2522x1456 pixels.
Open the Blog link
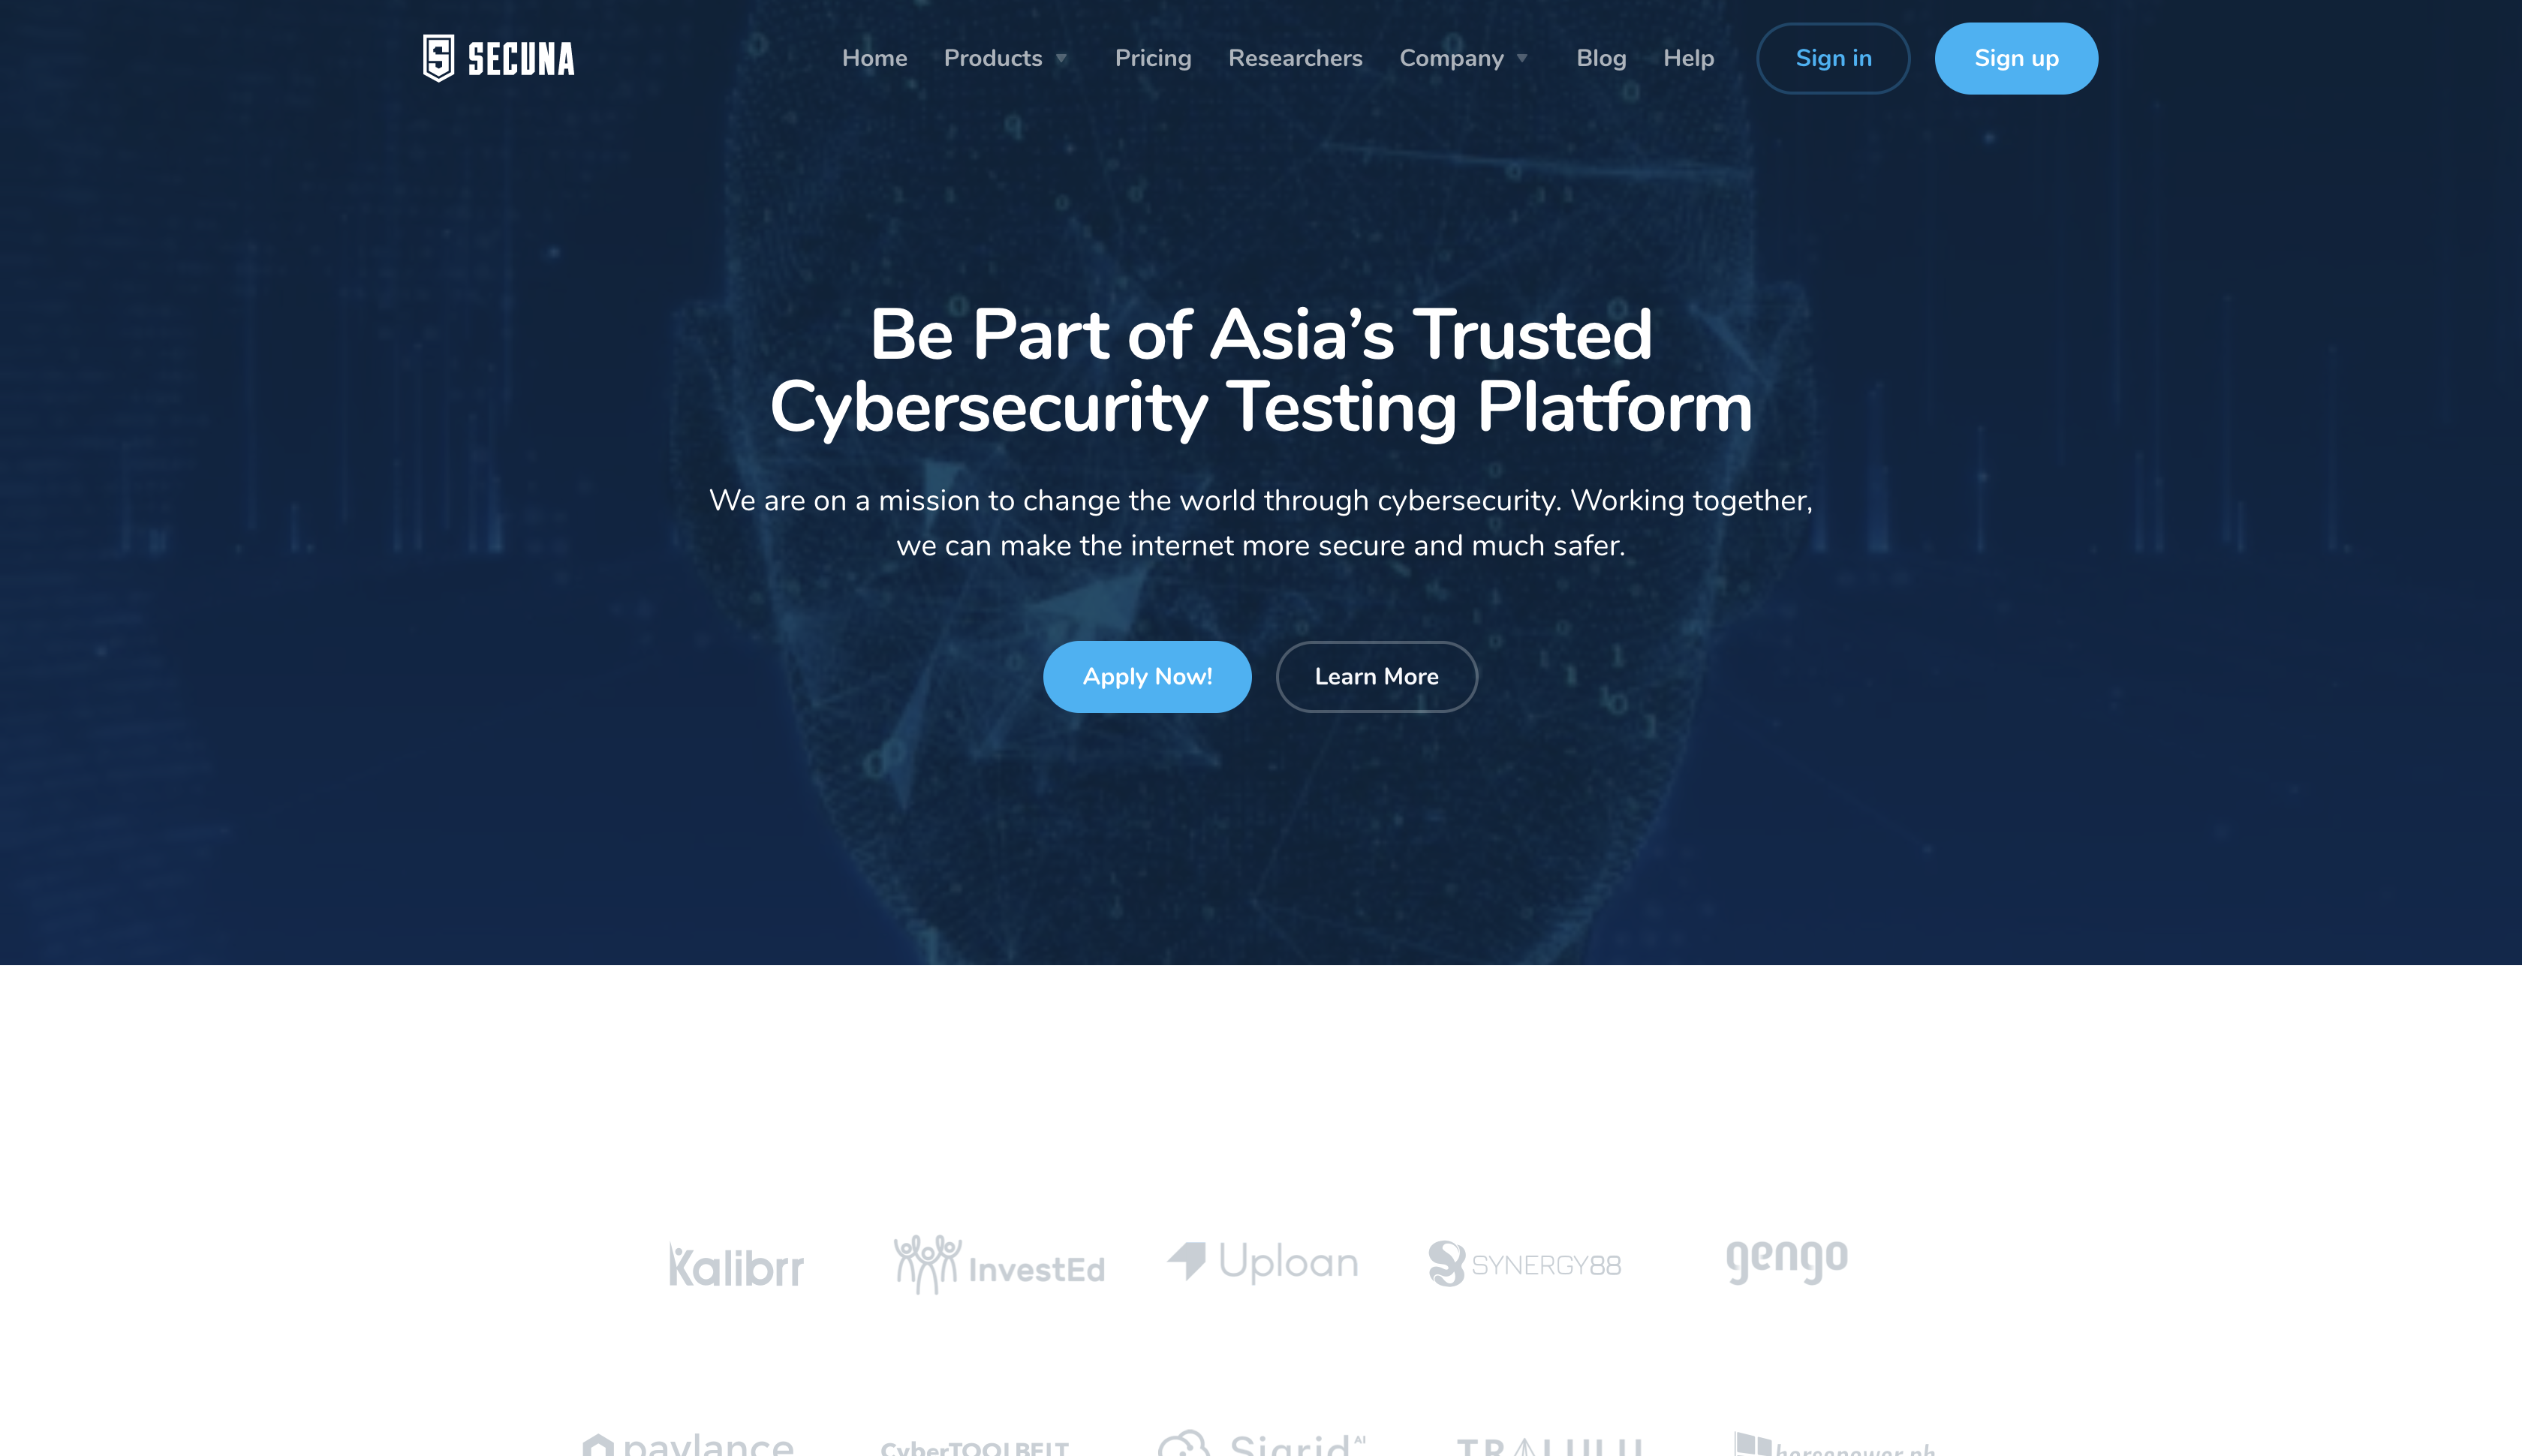tap(1601, 58)
